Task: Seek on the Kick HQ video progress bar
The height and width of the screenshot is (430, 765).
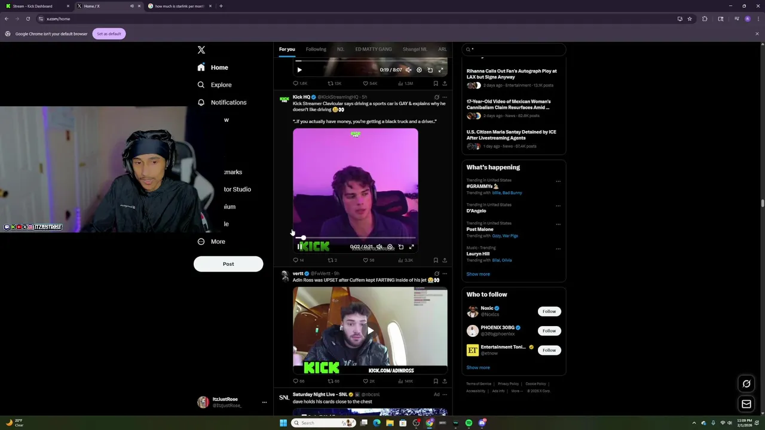Action: click(355, 238)
